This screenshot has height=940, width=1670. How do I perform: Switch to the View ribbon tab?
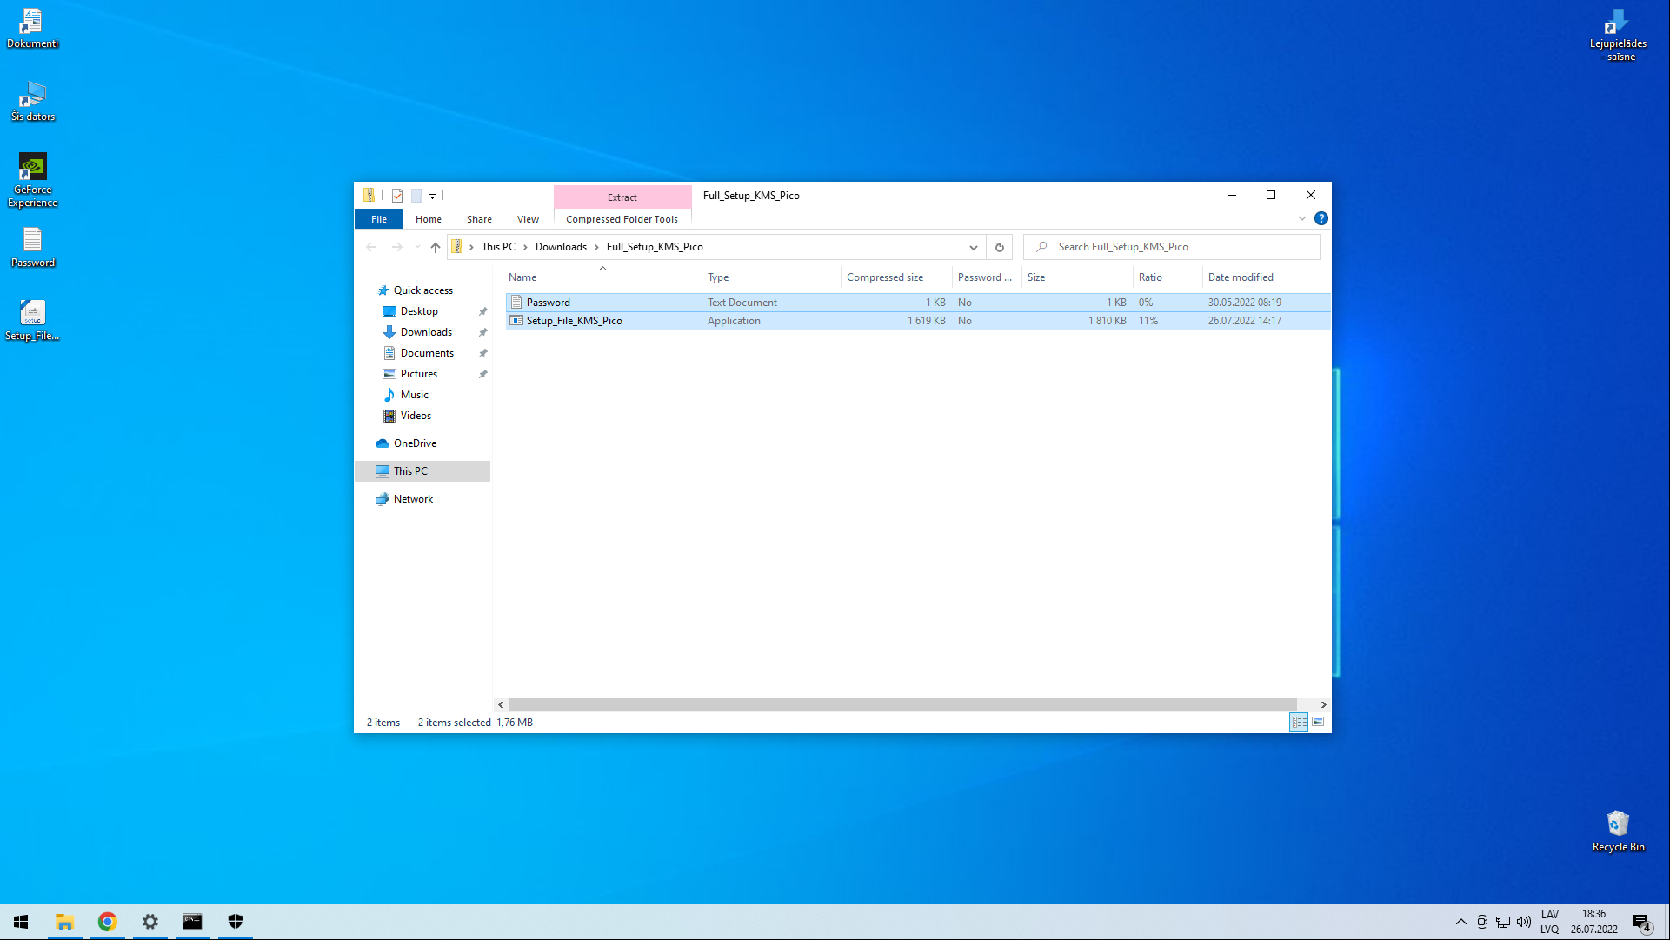(x=528, y=219)
